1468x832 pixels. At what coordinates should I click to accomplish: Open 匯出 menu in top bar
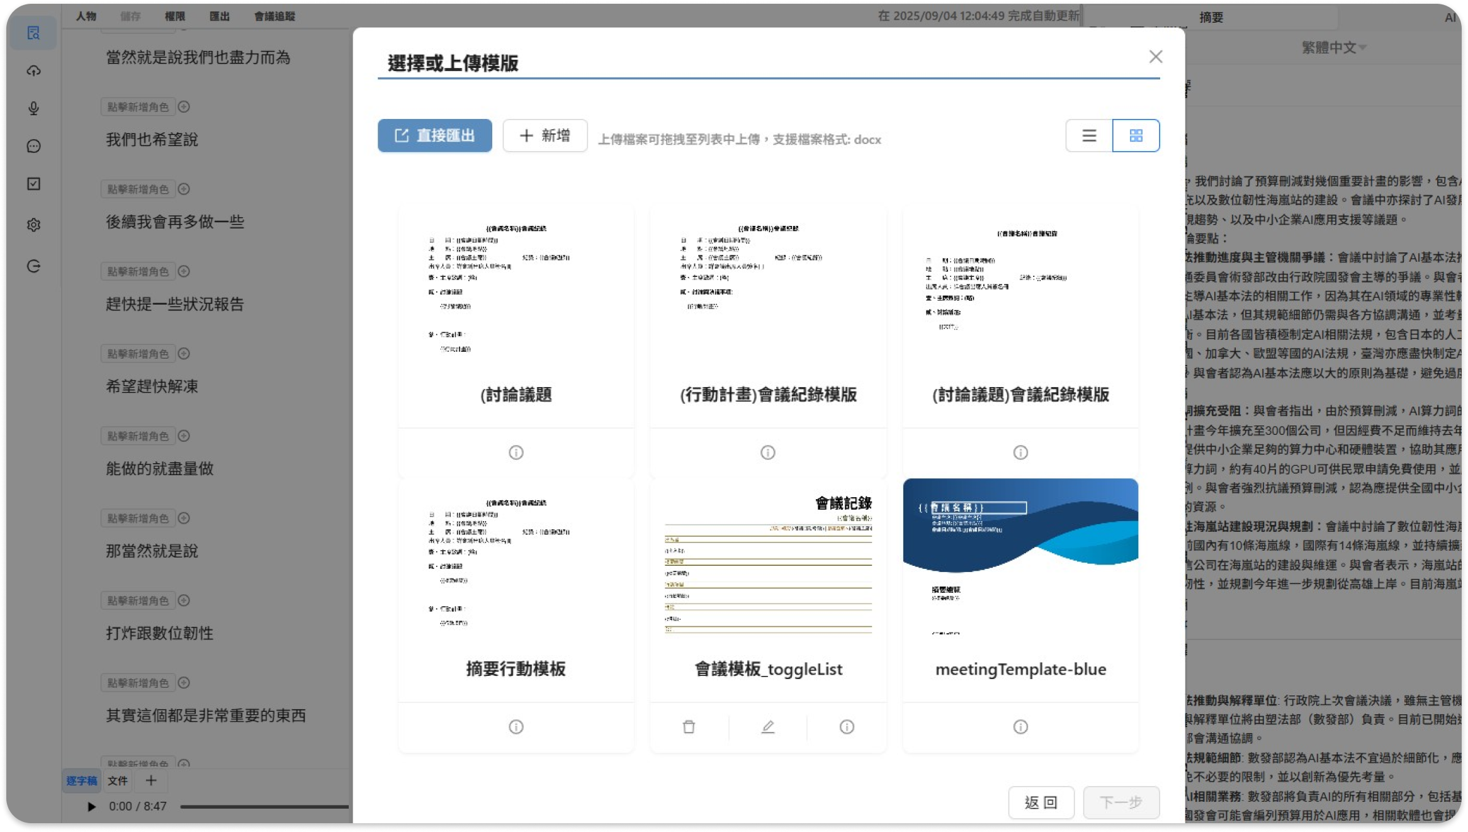(x=219, y=16)
